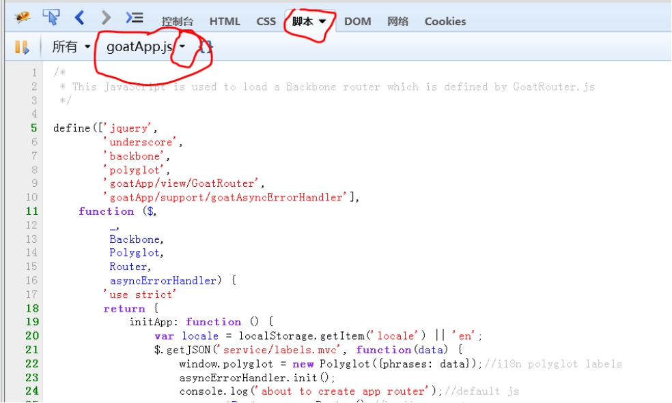Click the return keyword on line 18
672x403 pixels.
(x=124, y=308)
